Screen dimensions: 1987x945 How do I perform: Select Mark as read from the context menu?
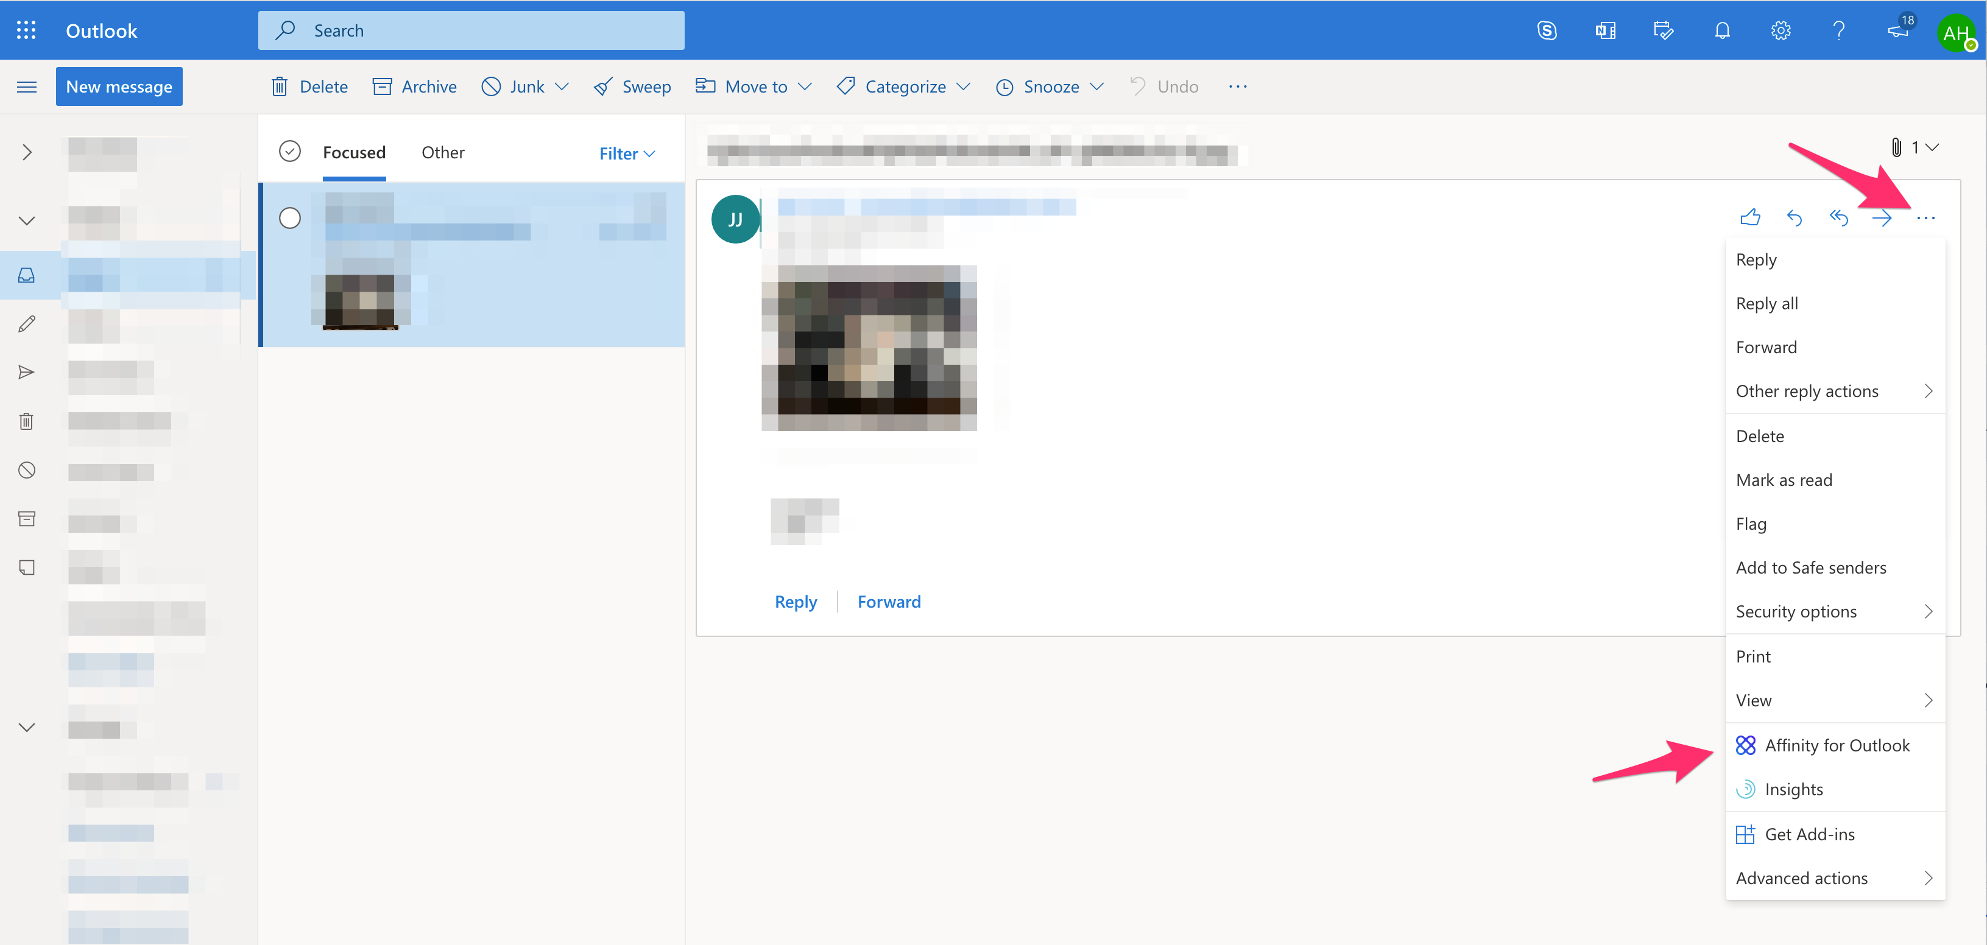click(x=1784, y=479)
